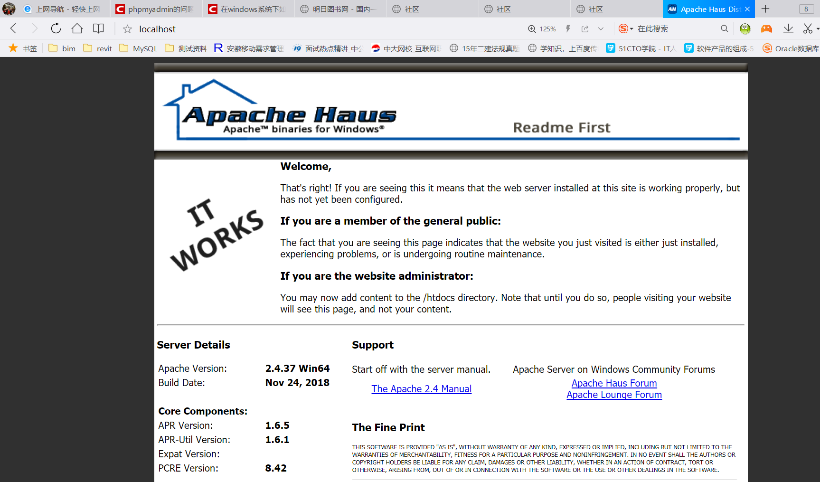Expand the address bar dropdown chevron

(601, 29)
